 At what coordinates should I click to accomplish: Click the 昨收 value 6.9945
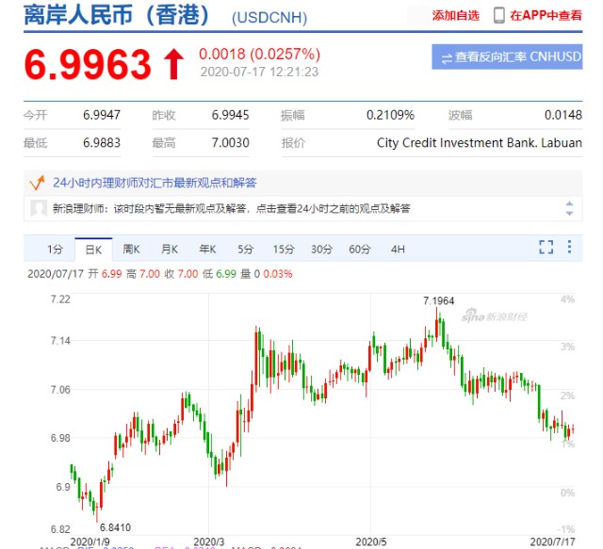pyautogui.click(x=230, y=115)
